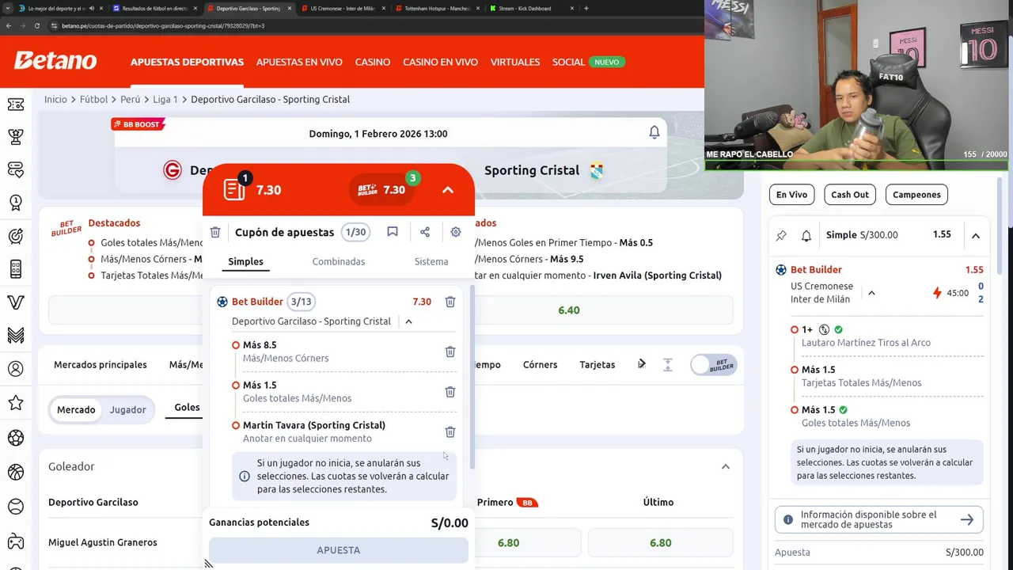Screen dimensions: 1013x570
Task: Select Córners market tab
Action: (x=541, y=365)
